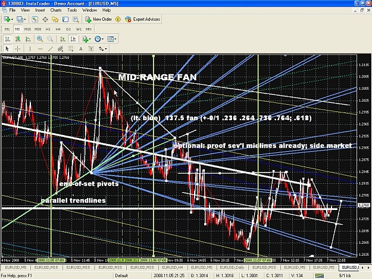Open the Profiles toolbar icon
Image resolution: width=372 pixels, height=279 pixels.
(x=20, y=19)
